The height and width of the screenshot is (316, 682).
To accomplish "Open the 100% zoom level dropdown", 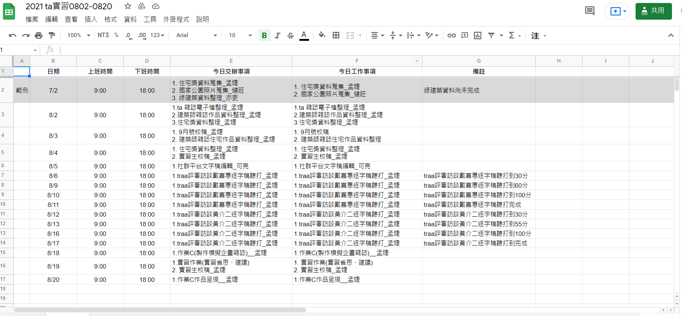I will pos(79,35).
